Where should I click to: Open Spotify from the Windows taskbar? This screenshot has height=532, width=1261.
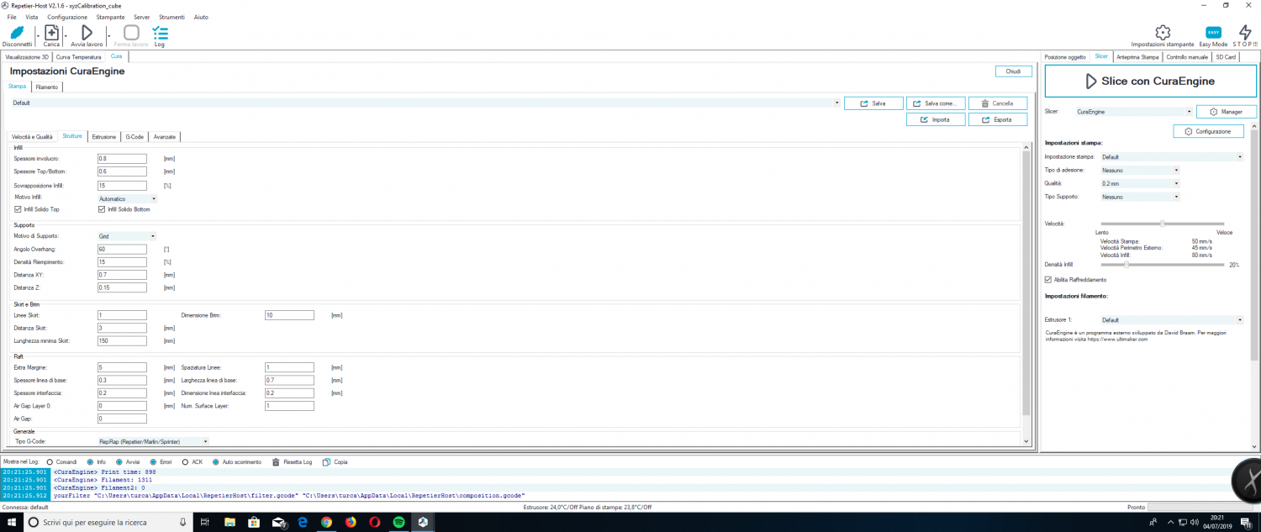(x=399, y=522)
